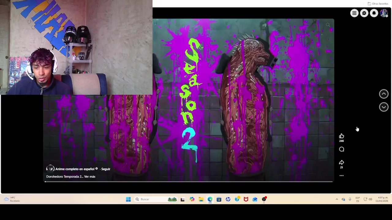Viewport: 392px width, 220px height.
Task: Open the mail app on the taskbar
Action: pyautogui.click(x=255, y=199)
